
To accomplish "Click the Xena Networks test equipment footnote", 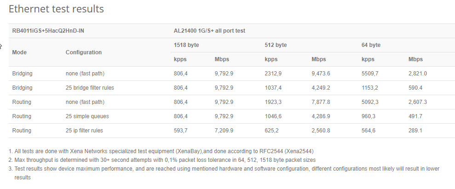I will (161, 151).
